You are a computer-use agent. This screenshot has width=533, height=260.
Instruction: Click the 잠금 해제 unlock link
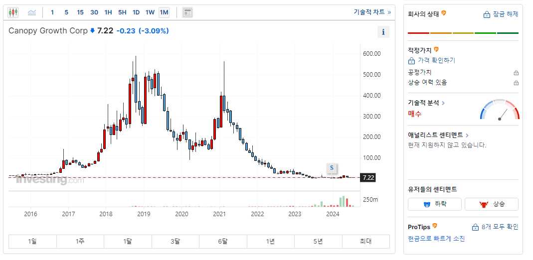pyautogui.click(x=501, y=14)
